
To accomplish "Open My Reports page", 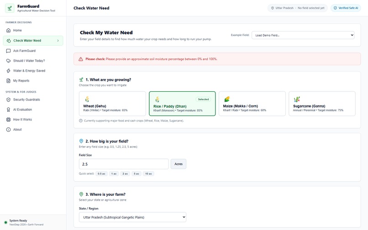I will 33,81.
